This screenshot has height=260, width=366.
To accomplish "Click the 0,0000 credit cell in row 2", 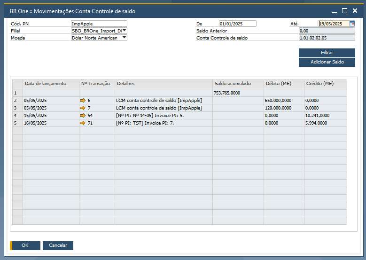I will tap(326, 101).
